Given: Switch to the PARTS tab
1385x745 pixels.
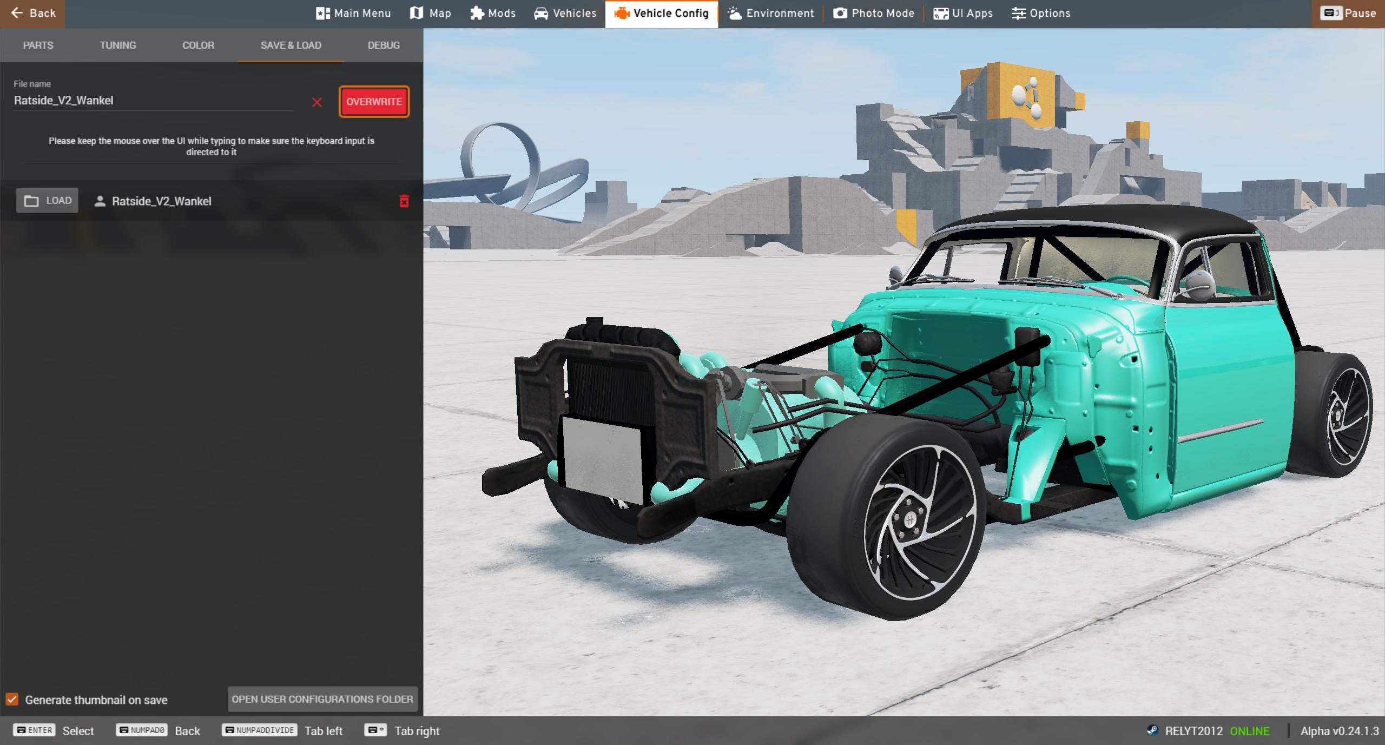Looking at the screenshot, I should point(38,45).
